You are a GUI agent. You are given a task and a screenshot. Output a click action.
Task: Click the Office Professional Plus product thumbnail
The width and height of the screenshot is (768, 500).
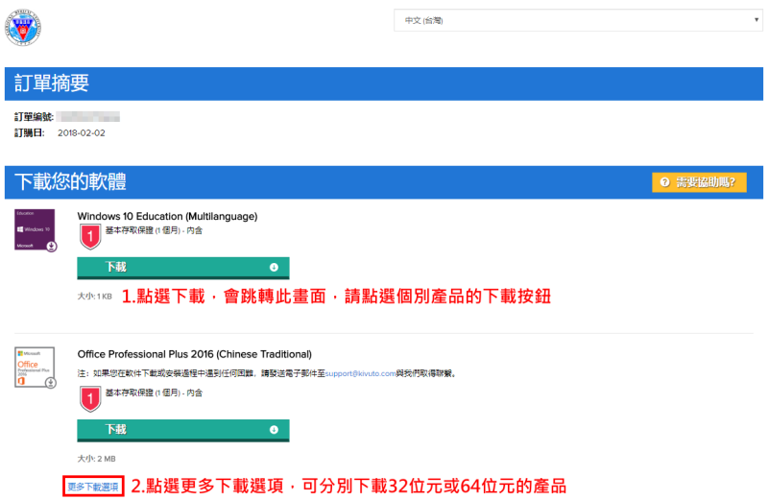pyautogui.click(x=36, y=368)
